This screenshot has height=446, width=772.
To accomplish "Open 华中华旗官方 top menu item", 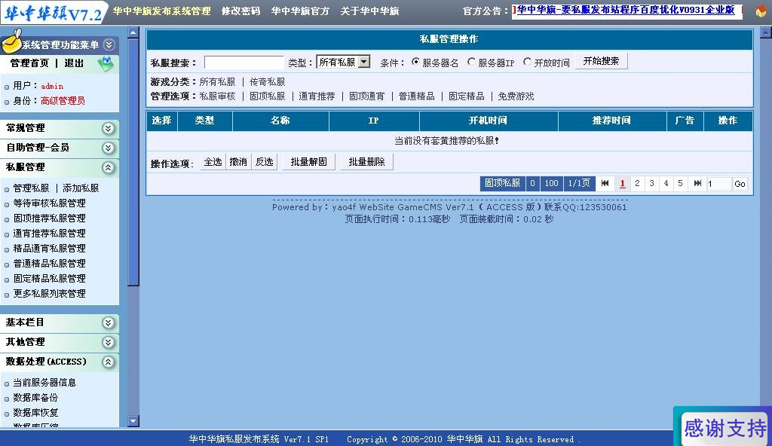I will 300,11.
